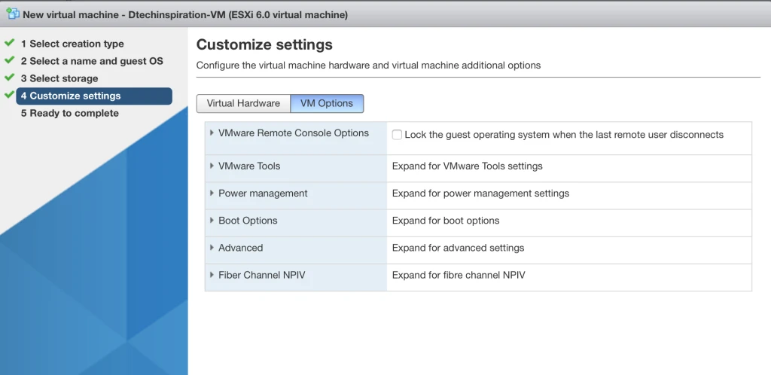This screenshot has width=771, height=375.
Task: Click 'Expand for power management settings' text
Action: pos(480,194)
